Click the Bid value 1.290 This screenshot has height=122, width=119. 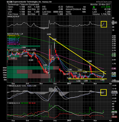37,12
